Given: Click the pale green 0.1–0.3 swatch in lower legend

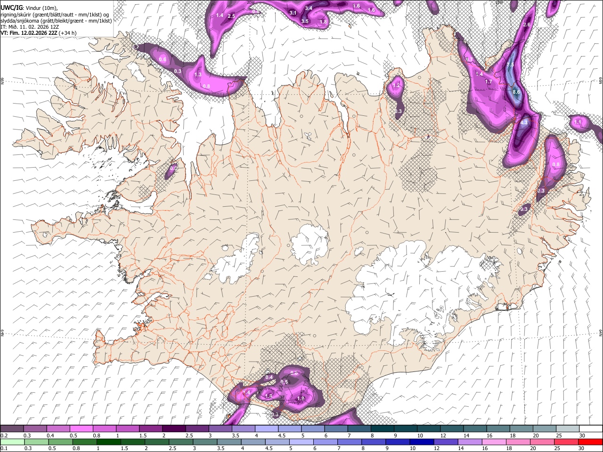Looking at the screenshot, I should [x=12, y=442].
